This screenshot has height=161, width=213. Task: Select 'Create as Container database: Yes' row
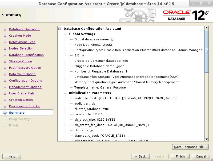point(101,61)
